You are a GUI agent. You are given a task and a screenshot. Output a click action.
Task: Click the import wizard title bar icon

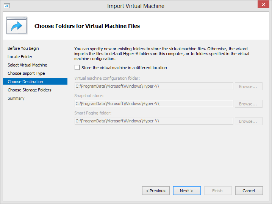coord(7,6)
